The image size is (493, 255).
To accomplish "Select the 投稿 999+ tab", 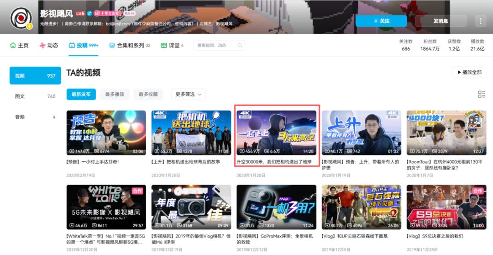I will click(84, 45).
